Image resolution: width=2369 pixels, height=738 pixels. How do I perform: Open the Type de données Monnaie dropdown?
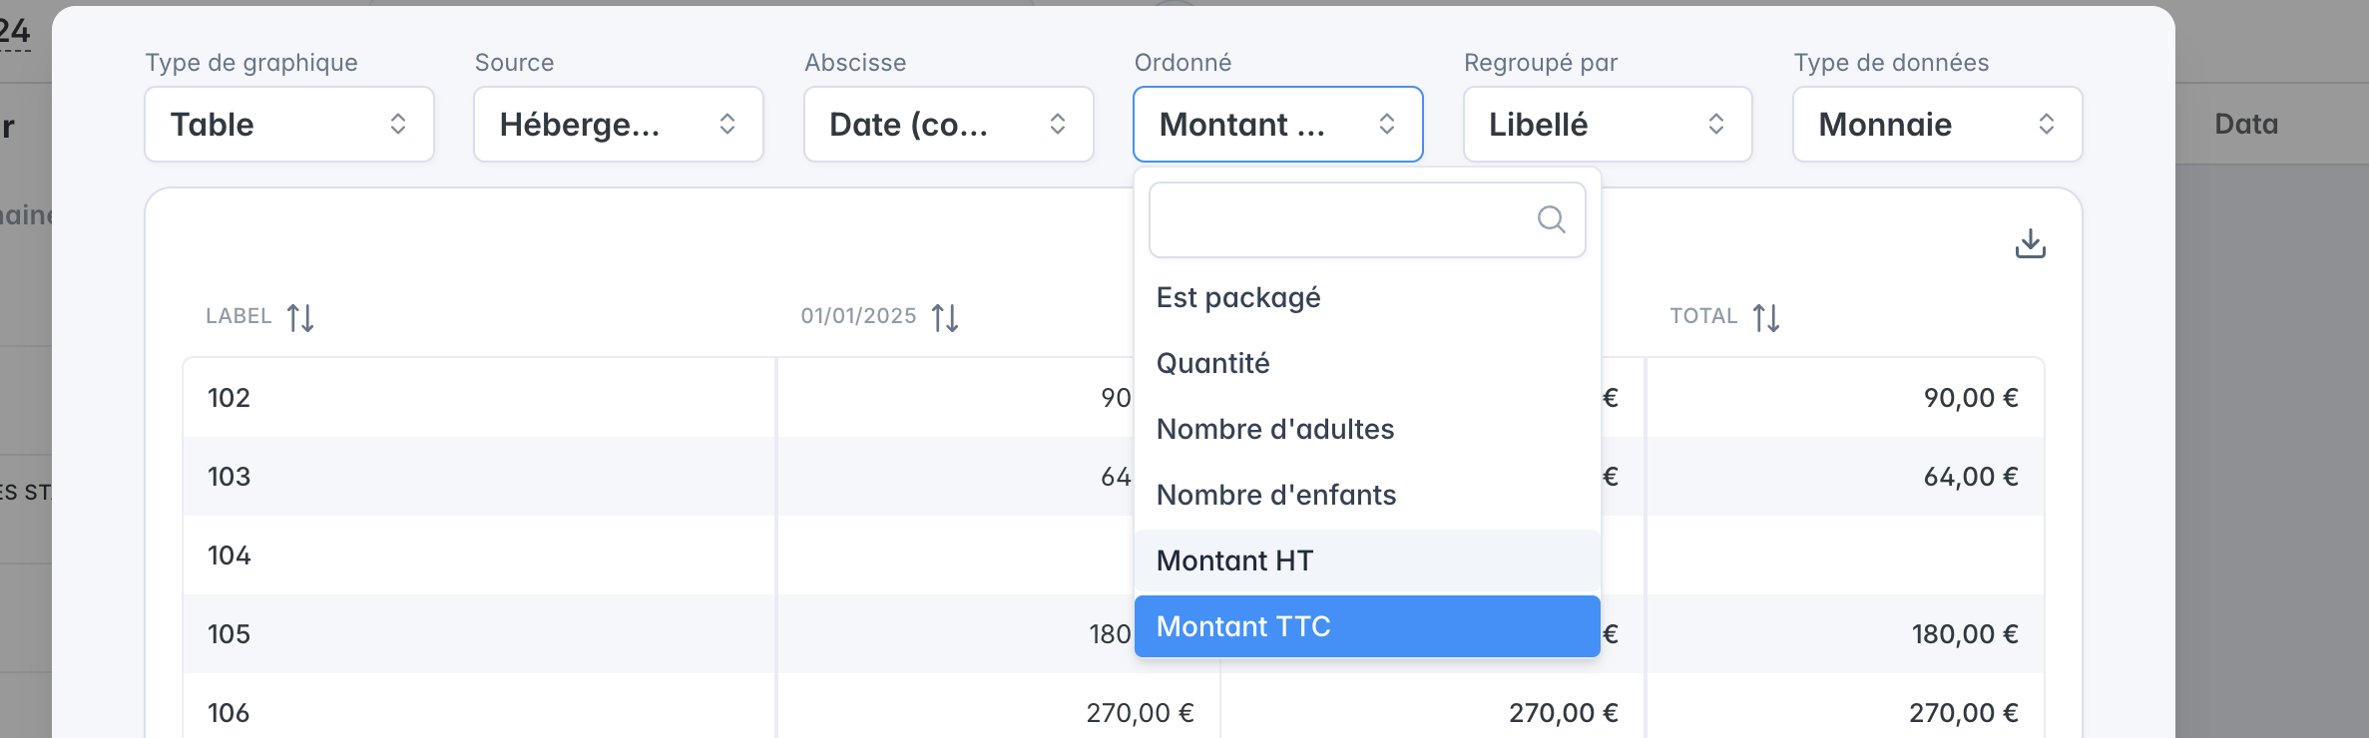tap(1938, 125)
